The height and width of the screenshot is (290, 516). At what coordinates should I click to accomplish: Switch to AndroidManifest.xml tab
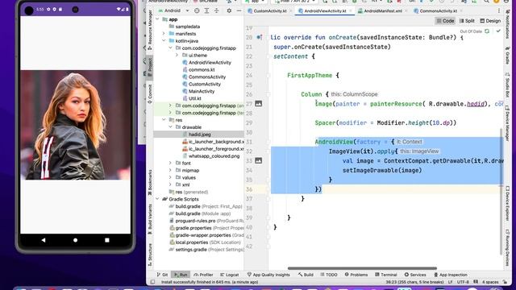[x=383, y=10]
